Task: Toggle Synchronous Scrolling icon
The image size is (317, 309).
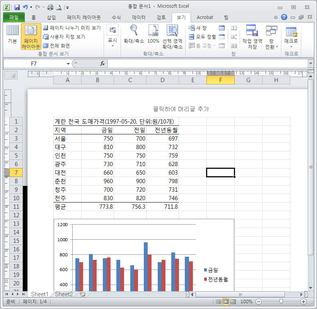Action: (234, 37)
